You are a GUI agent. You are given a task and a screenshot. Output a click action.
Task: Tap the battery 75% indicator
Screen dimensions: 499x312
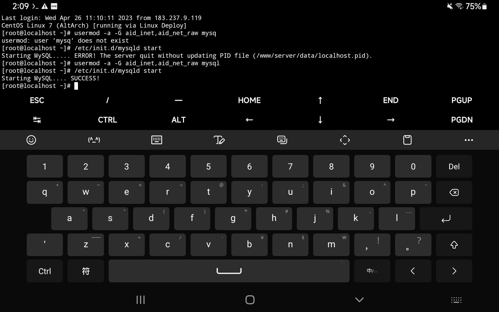click(x=476, y=6)
